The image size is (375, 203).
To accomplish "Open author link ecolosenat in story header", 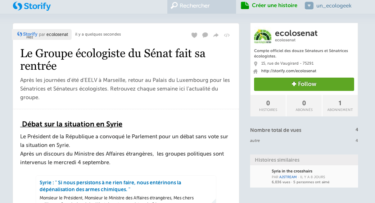I will (57, 34).
